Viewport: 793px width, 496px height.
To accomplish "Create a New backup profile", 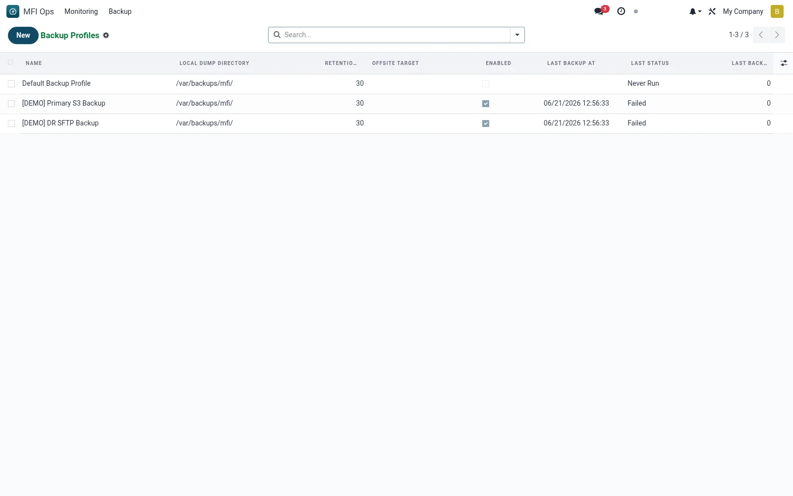I will click(x=23, y=35).
